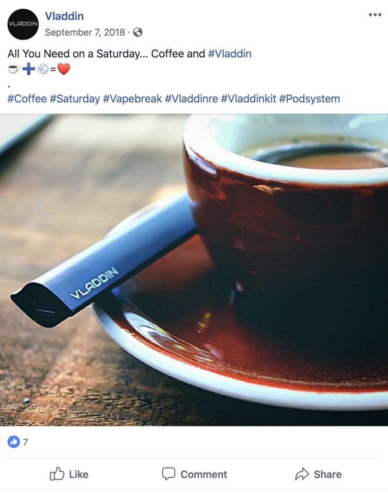The height and width of the screenshot is (493, 388).
Task: Open the #Vladdinkit hashtag
Action: tap(248, 99)
